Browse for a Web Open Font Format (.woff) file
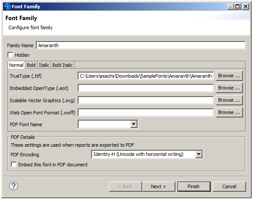253x200 pixels. click(x=229, y=112)
